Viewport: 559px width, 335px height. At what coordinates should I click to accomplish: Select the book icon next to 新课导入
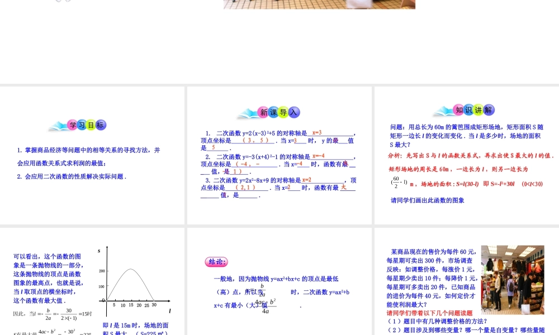click(x=248, y=112)
